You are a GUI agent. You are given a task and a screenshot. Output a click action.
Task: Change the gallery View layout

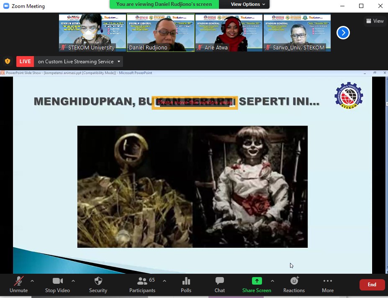tap(375, 21)
